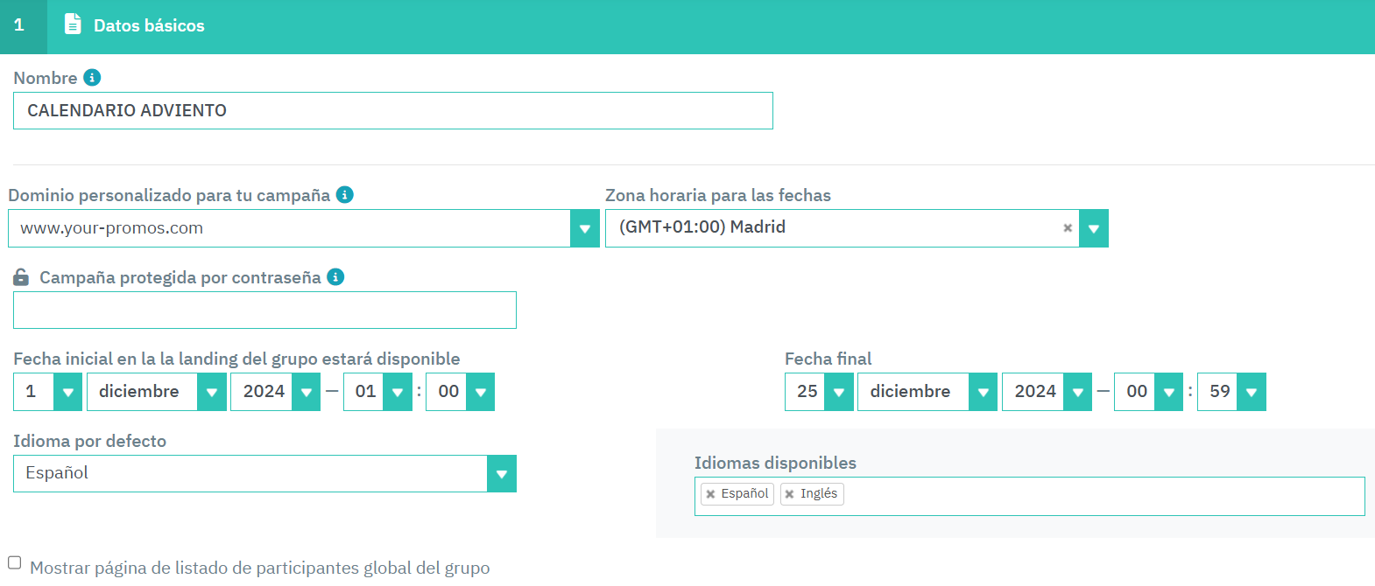The image size is (1375, 586).
Task: Open the custom domain dropdown
Action: point(584,228)
